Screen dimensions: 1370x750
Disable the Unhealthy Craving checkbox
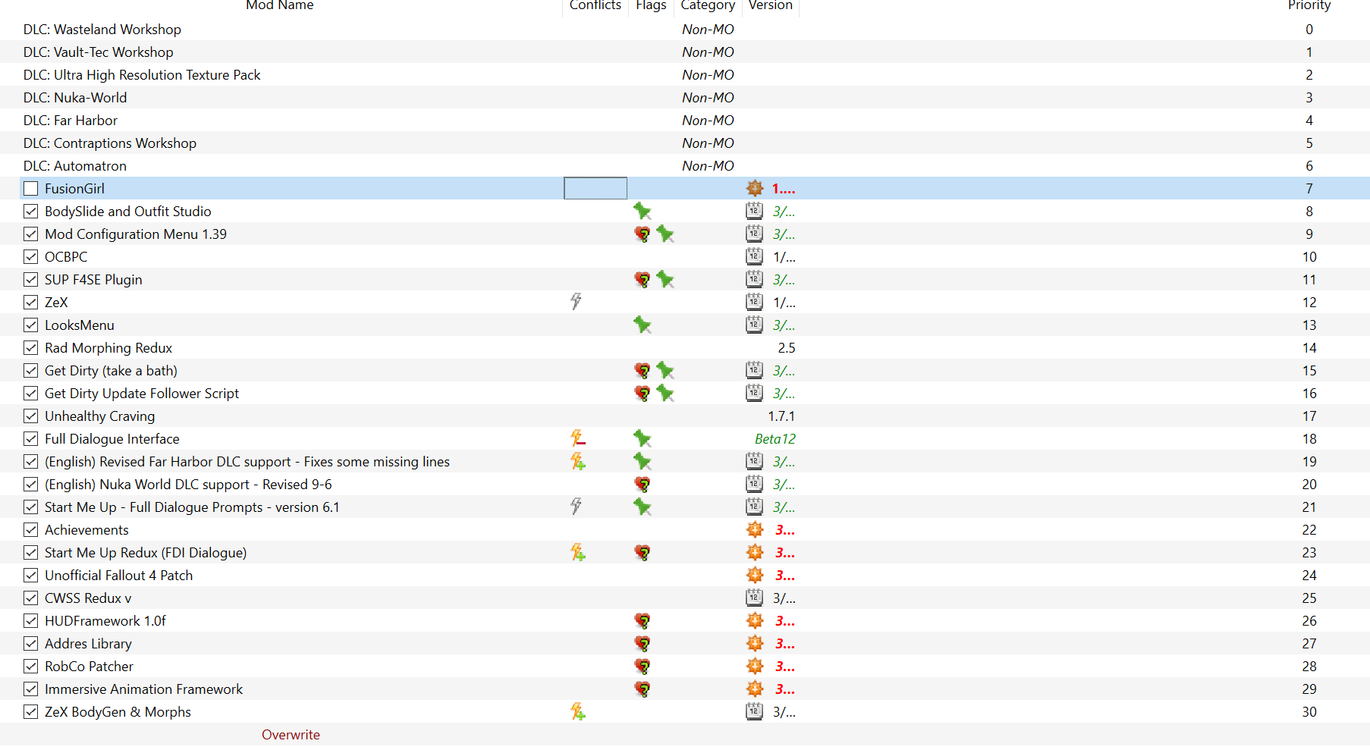coord(31,416)
